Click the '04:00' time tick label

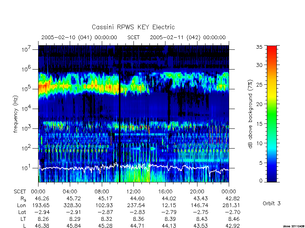click(70, 192)
